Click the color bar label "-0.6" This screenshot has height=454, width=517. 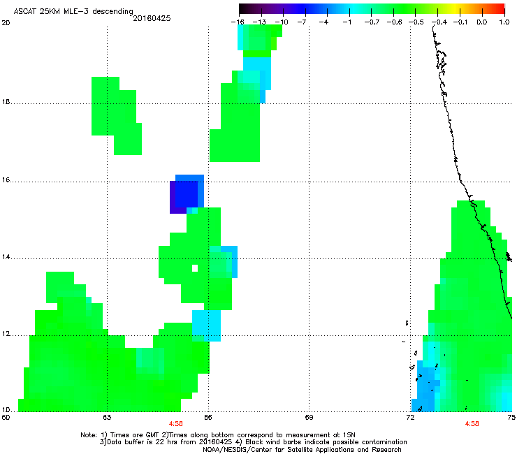click(x=394, y=22)
